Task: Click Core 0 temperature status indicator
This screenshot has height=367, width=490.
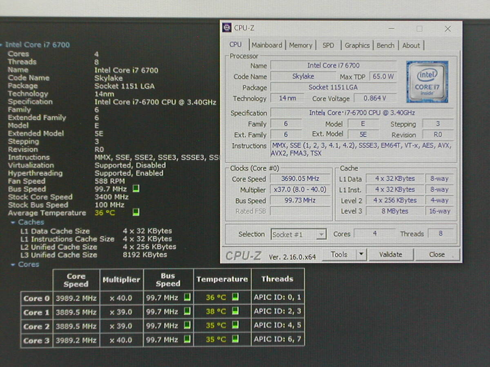Action: [x=235, y=297]
